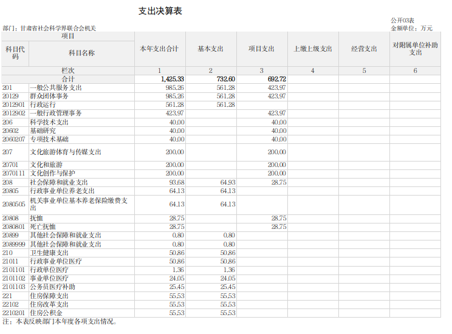
Task: Click the 项目支出 column header
Action: pyautogui.click(x=261, y=49)
